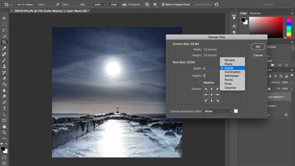Choose Centimeters from units menu
The width and height of the screenshot is (295, 166).
tap(232, 72)
